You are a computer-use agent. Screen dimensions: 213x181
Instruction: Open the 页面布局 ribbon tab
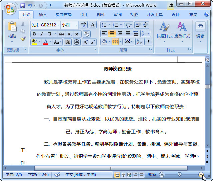(63, 15)
